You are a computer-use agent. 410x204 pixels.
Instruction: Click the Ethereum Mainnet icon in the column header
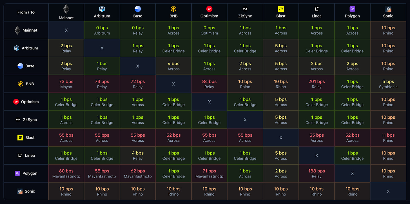[66, 9]
